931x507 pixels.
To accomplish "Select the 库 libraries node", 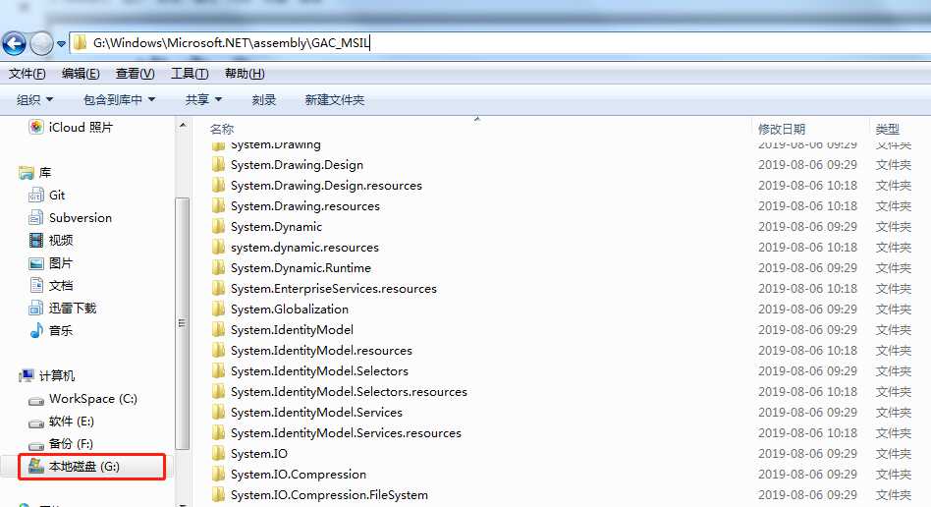I will click(35, 172).
